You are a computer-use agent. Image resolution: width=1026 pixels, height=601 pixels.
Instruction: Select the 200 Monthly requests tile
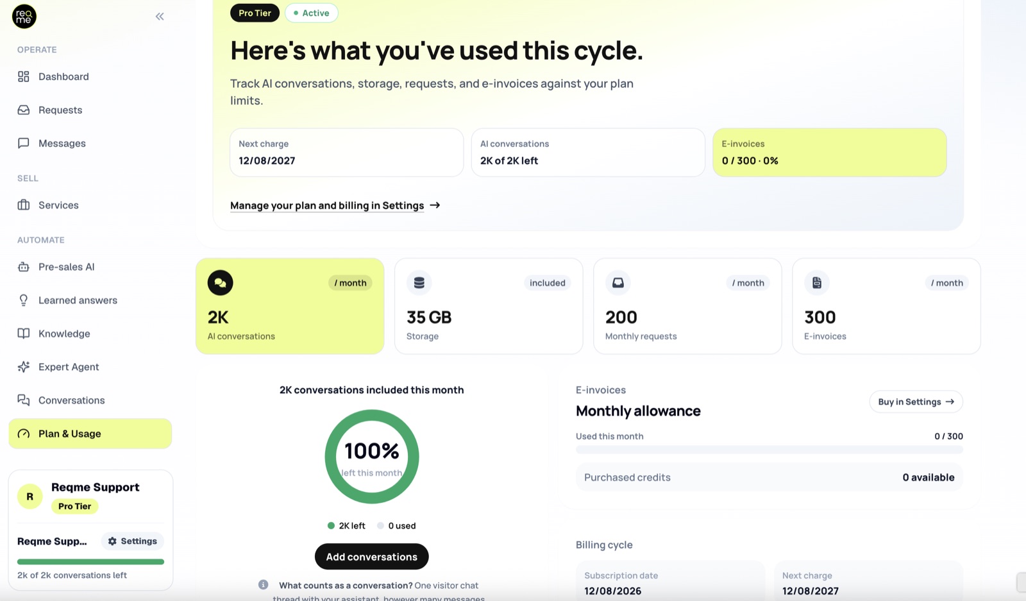687,306
